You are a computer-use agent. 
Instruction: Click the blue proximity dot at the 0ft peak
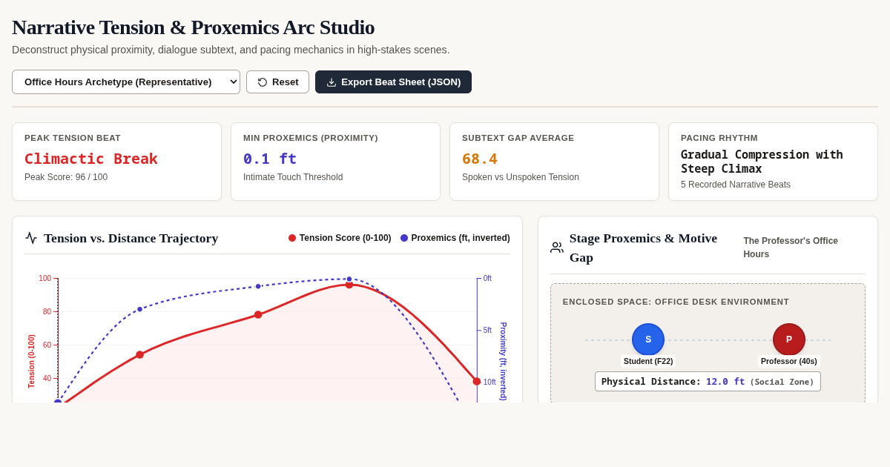pyautogui.click(x=349, y=279)
